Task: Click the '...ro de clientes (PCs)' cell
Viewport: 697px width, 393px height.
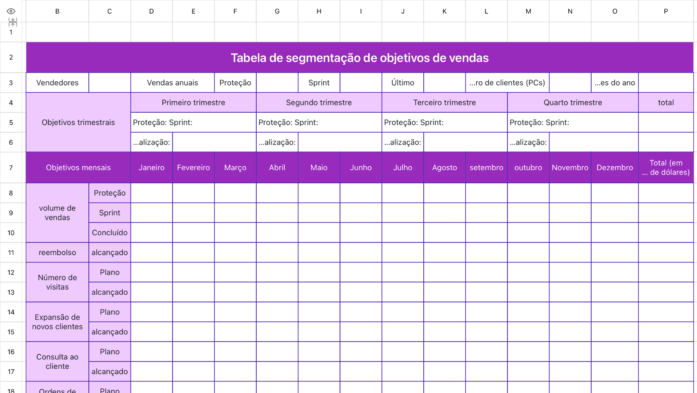Action: click(x=507, y=83)
